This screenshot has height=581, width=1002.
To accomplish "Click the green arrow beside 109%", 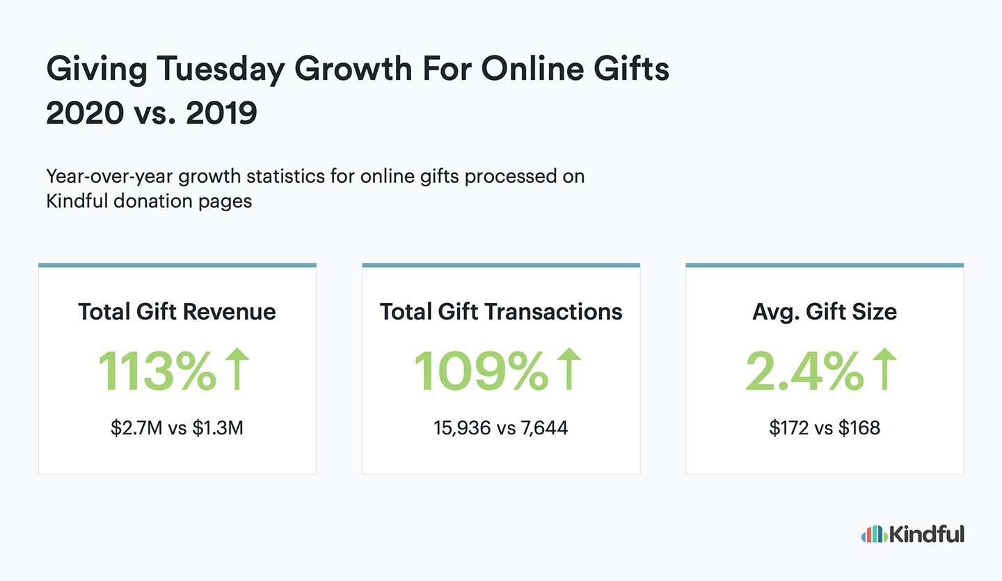I will [x=568, y=370].
